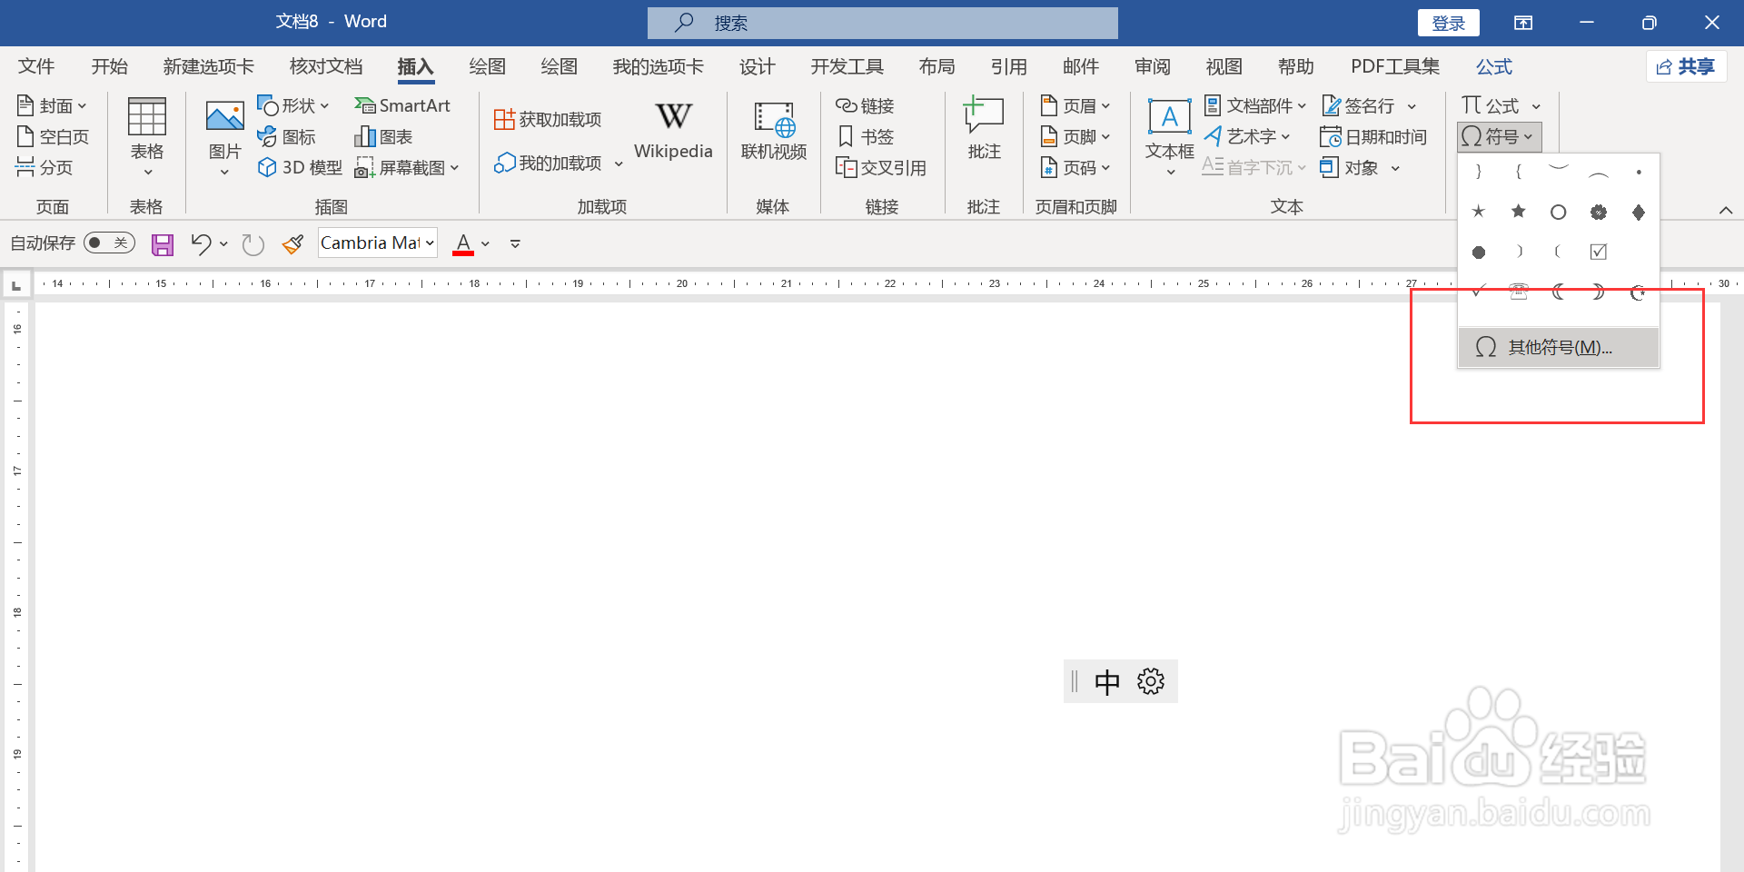Screen dimensions: 1744x872
Task: Insert a cross-reference with 交叉引用
Action: [881, 168]
